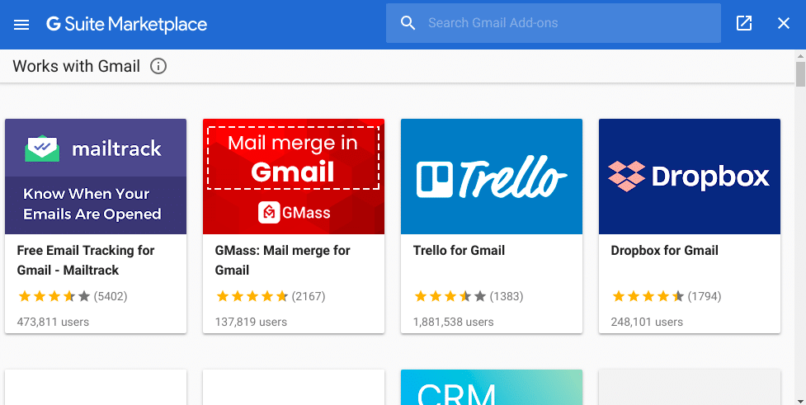Select the Dropbox for Gmail title
This screenshot has width=806, height=405.
click(664, 250)
